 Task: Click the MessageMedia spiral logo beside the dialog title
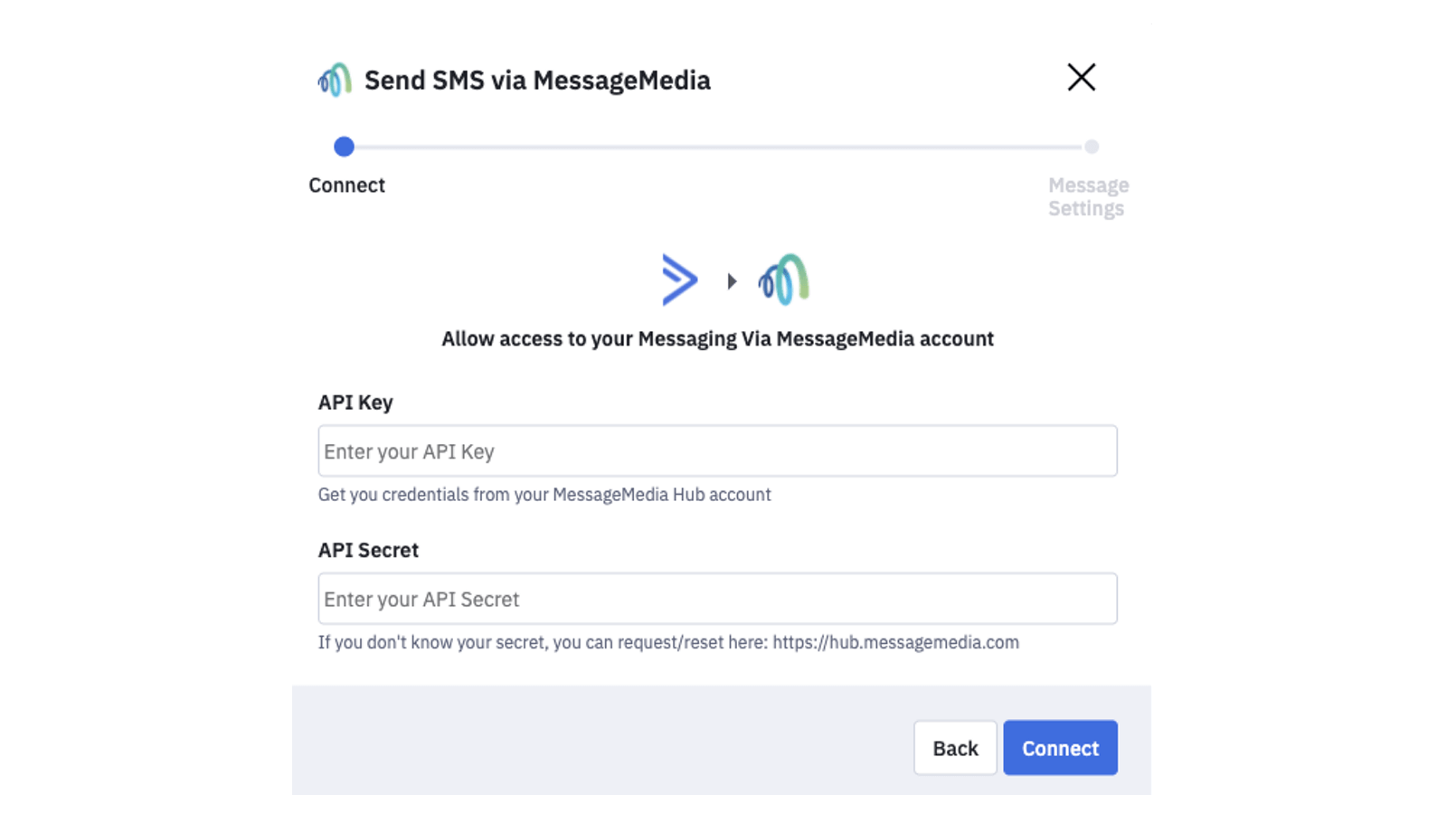pyautogui.click(x=333, y=80)
